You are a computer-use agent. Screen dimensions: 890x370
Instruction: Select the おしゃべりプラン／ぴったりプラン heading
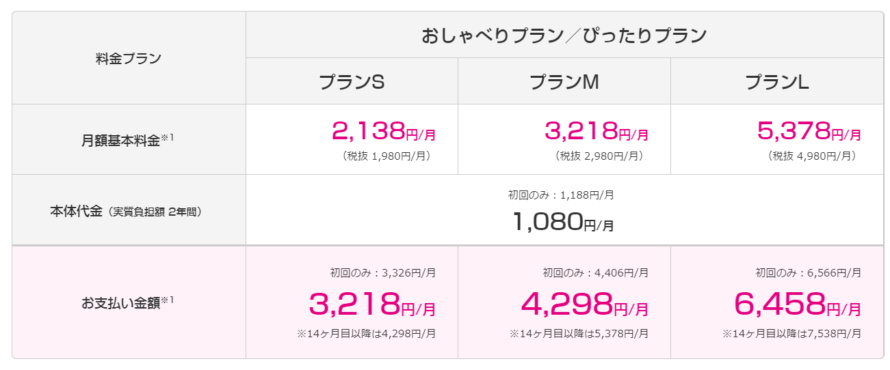[x=564, y=35]
